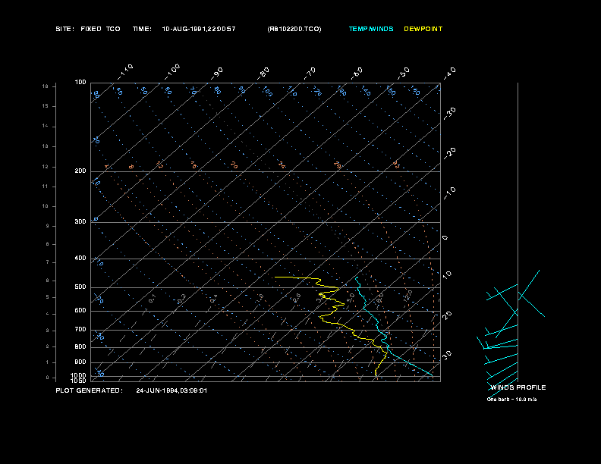Click the One barb = 10.0 m/s note

point(511,400)
